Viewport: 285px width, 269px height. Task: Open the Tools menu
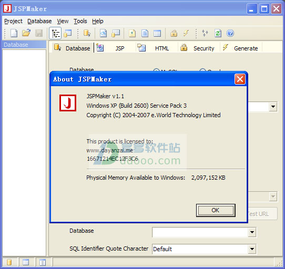80,21
